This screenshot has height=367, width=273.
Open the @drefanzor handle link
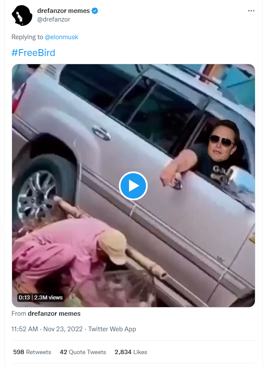point(53,19)
